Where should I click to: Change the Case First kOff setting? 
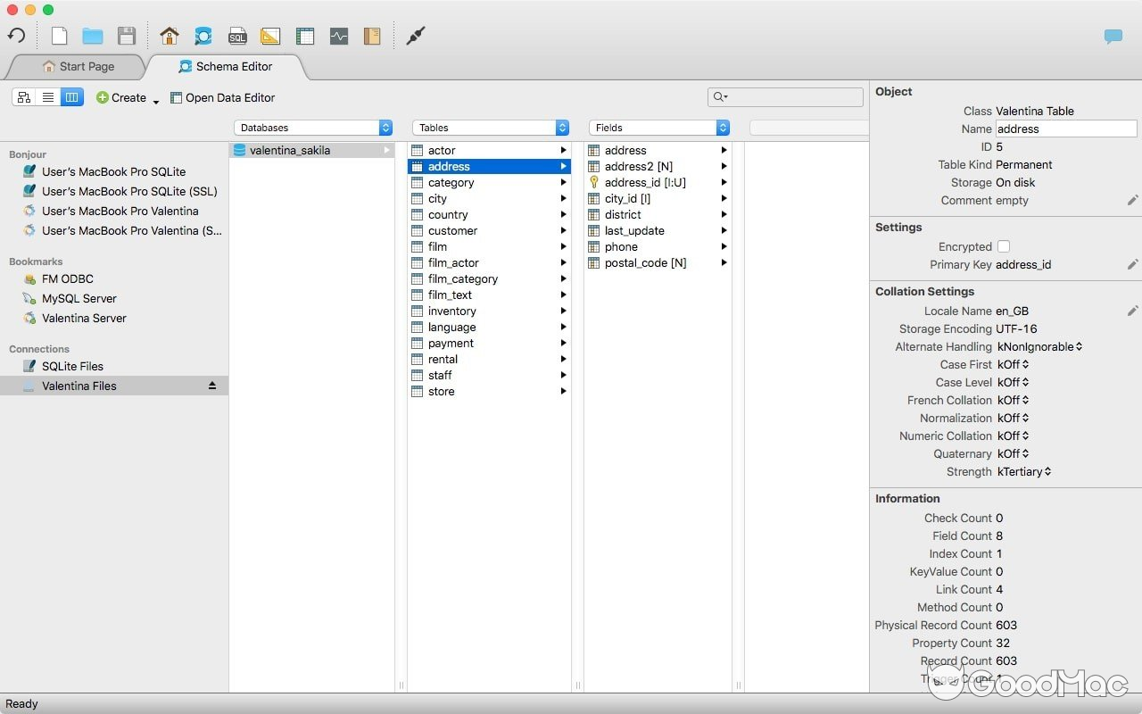[1012, 364]
